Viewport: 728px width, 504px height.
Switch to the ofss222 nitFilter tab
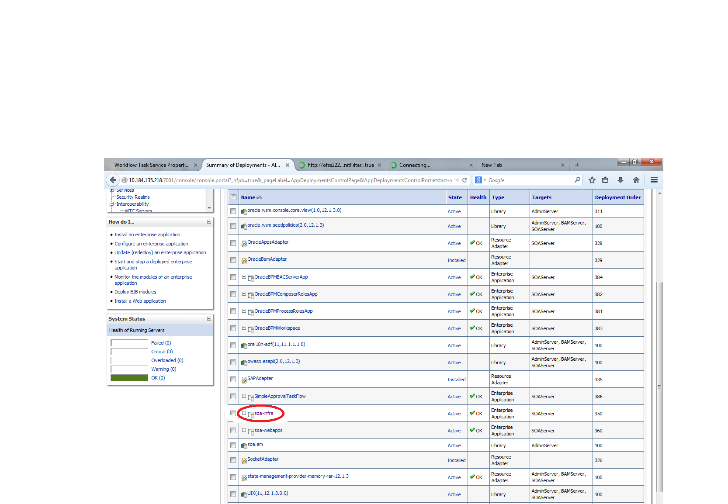coord(340,165)
